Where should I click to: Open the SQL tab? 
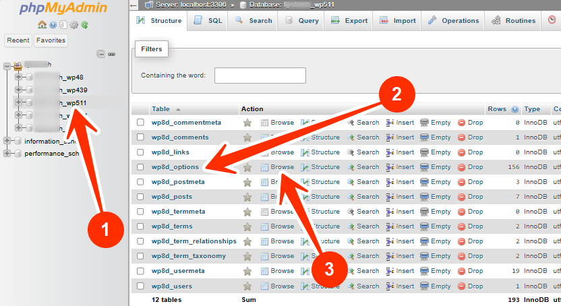[x=208, y=21]
